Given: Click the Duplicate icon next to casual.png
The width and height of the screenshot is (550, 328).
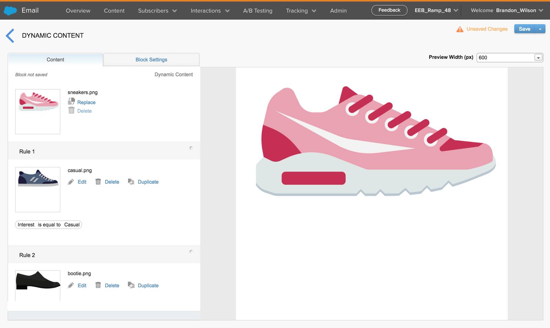Looking at the screenshot, I should [x=131, y=182].
